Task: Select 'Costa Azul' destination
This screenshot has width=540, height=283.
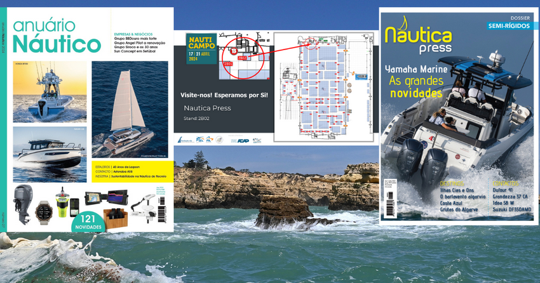Action: (x=451, y=203)
